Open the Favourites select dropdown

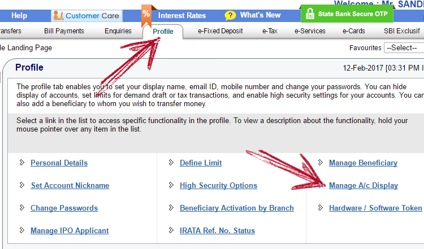click(x=404, y=48)
